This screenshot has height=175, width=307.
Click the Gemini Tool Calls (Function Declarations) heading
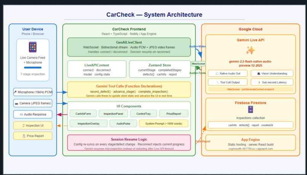(x=129, y=86)
